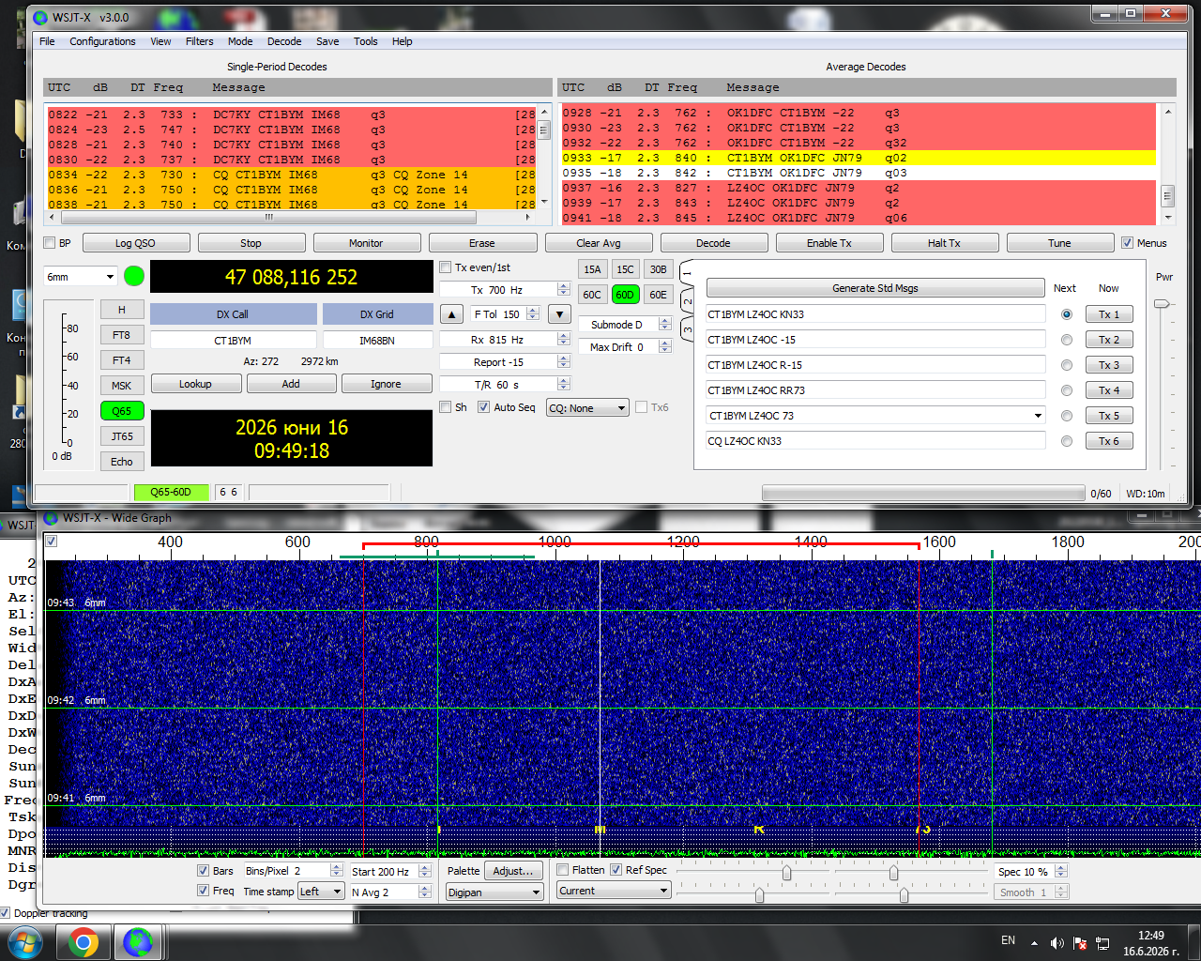
Task: Select Echo mode
Action: click(x=122, y=462)
